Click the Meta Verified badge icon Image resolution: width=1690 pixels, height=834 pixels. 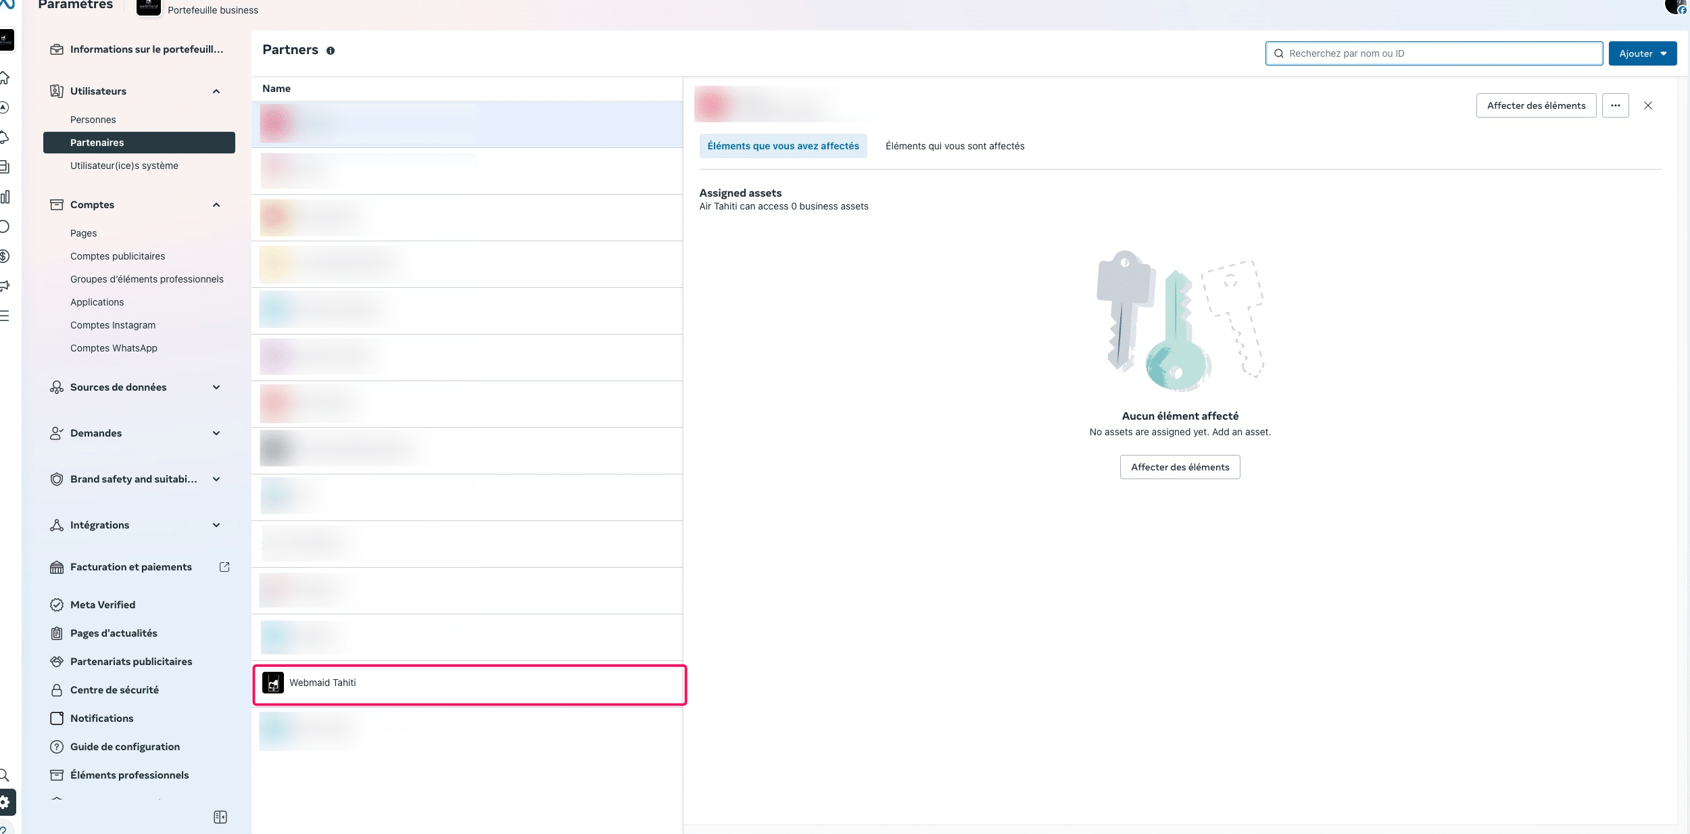pyautogui.click(x=57, y=605)
